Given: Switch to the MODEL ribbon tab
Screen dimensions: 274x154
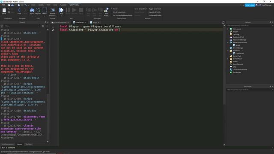Looking at the screenshot, I should (41, 5).
